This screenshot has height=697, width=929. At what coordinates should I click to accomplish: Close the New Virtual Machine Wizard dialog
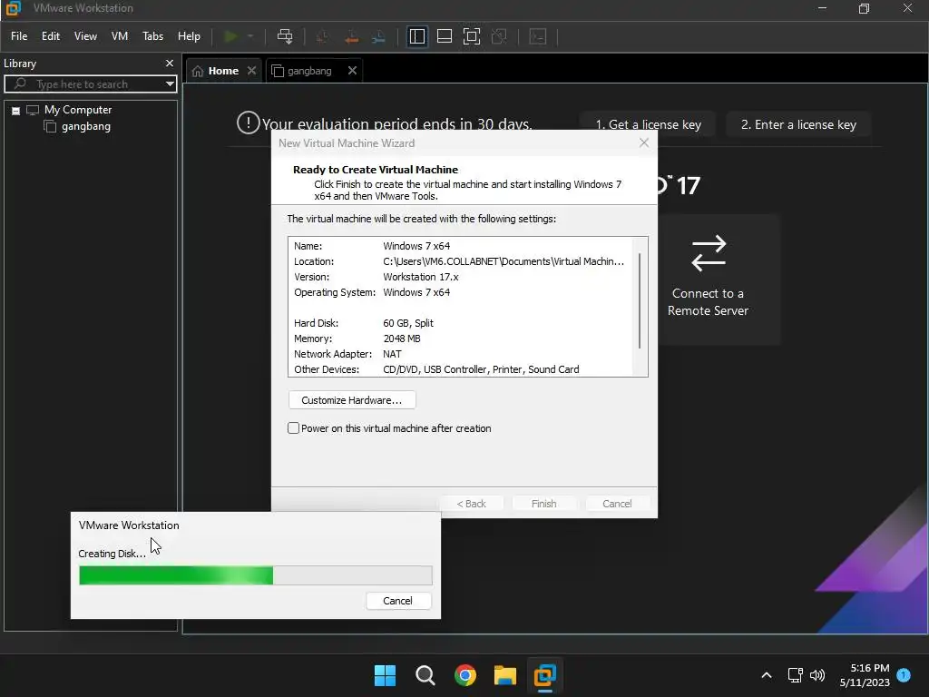(644, 142)
